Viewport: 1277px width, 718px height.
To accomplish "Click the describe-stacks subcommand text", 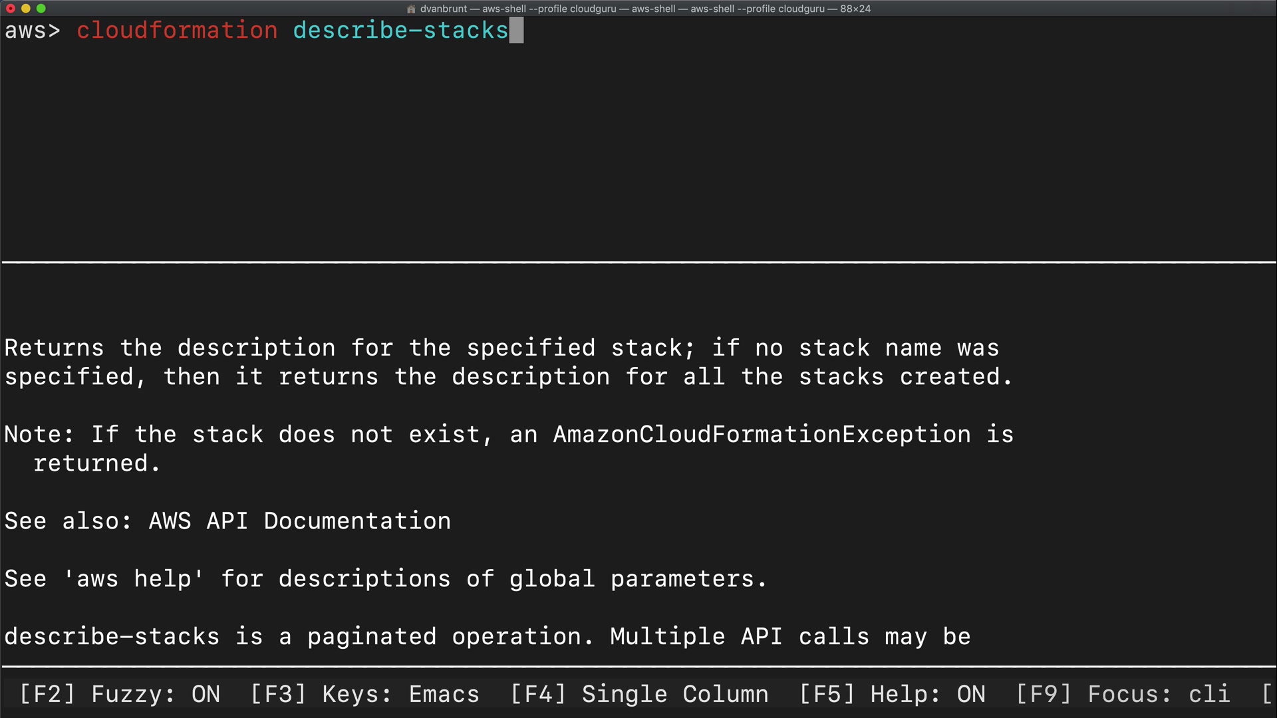I will (400, 31).
